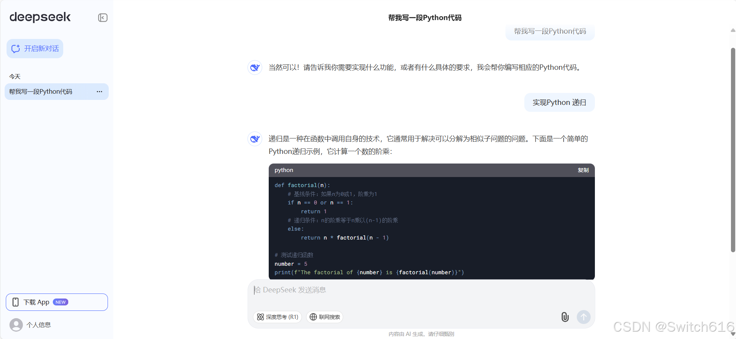This screenshot has width=736, height=339.
Task: Open the more options menu for the conversation
Action: tap(99, 92)
